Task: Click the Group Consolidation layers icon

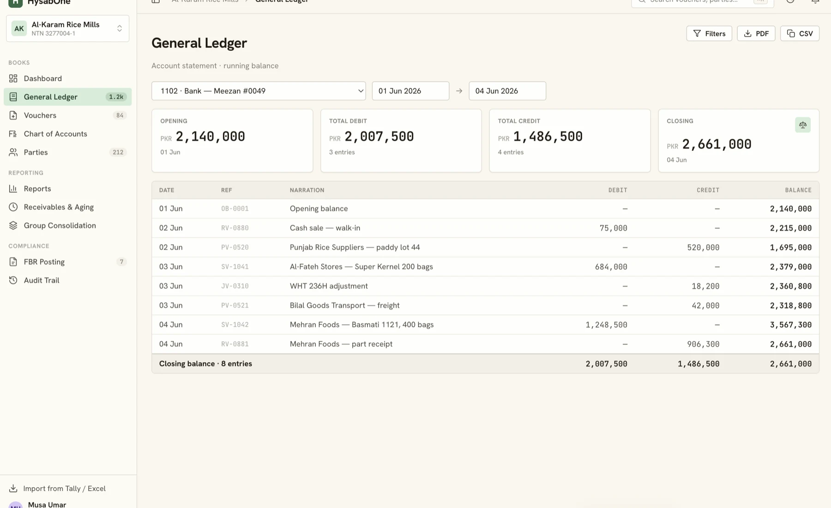Action: 13,226
